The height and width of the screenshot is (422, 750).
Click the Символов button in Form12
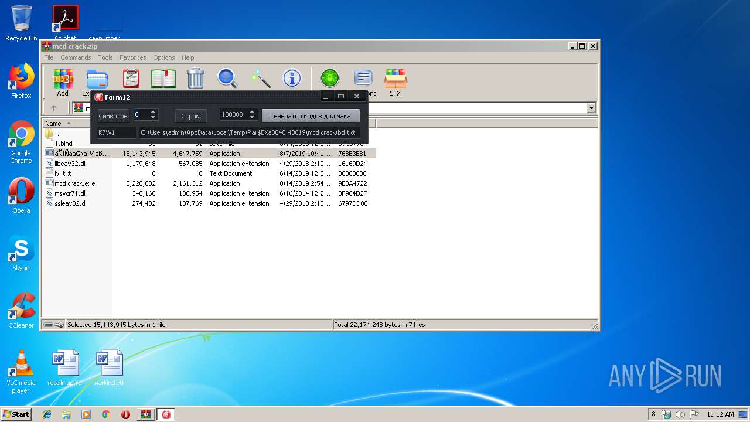(113, 115)
